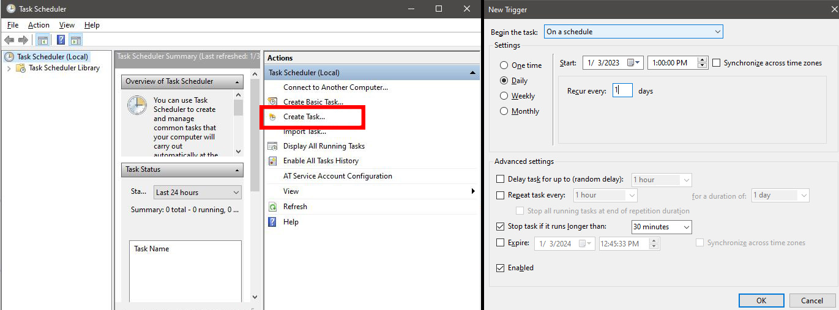Toggle the Show/Hide Console Tree toolbar icon

coord(42,40)
